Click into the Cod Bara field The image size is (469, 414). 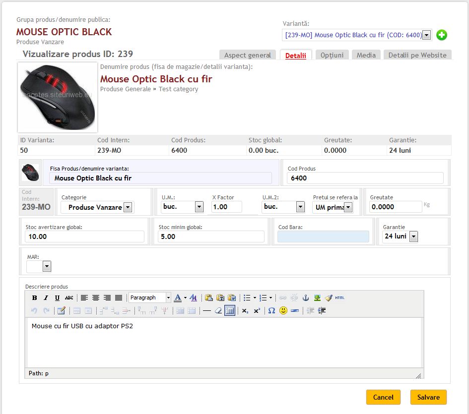coord(323,237)
